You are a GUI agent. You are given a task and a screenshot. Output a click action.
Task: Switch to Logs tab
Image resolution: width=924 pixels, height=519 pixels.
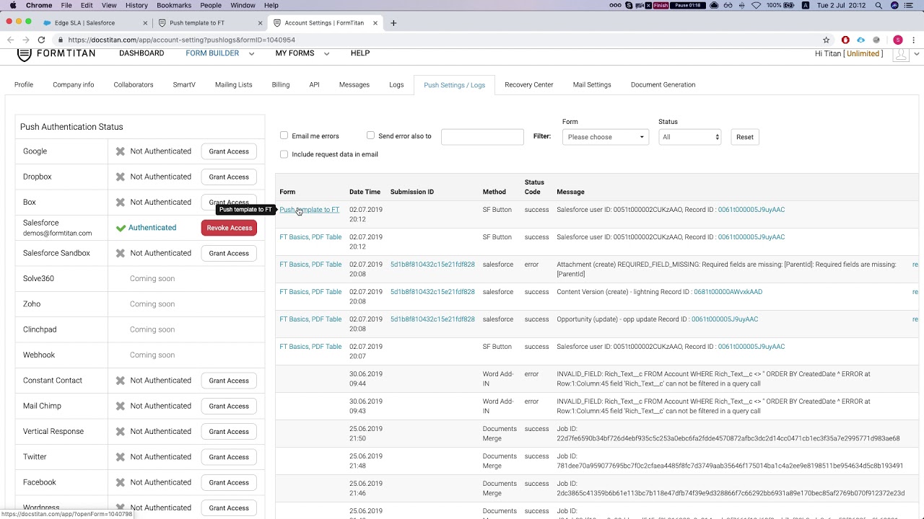pyautogui.click(x=396, y=84)
